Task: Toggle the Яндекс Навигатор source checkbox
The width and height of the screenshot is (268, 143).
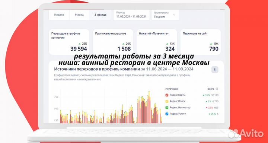Action: pos(167,108)
